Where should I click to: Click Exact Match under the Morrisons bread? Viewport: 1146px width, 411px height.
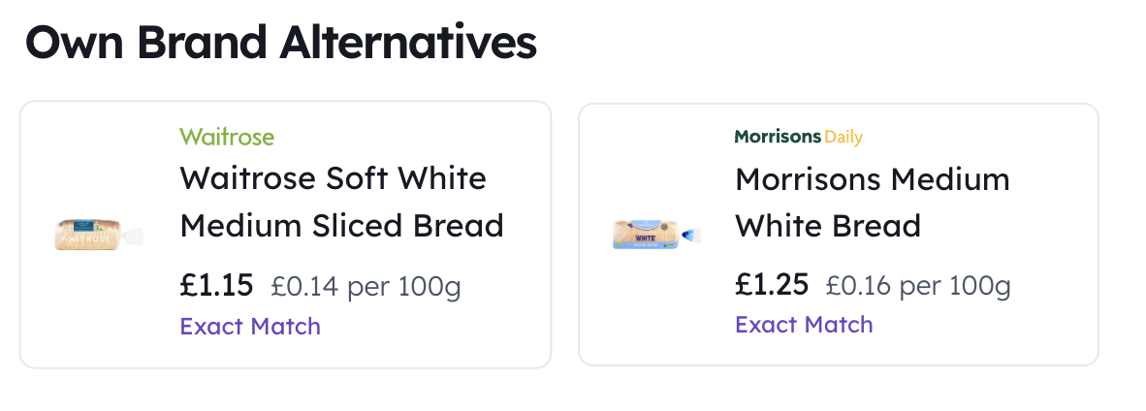[x=804, y=324]
